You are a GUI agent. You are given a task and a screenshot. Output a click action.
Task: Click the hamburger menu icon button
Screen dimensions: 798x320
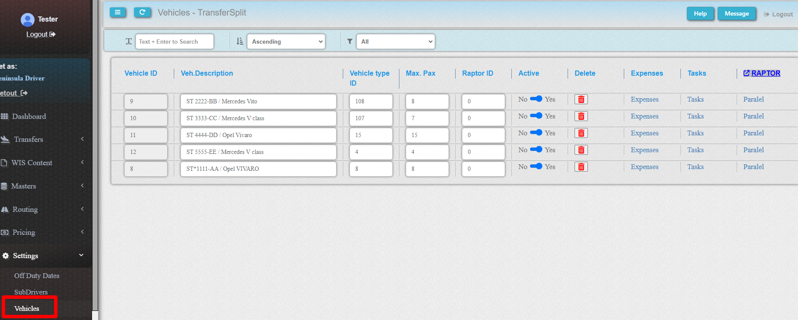(118, 13)
